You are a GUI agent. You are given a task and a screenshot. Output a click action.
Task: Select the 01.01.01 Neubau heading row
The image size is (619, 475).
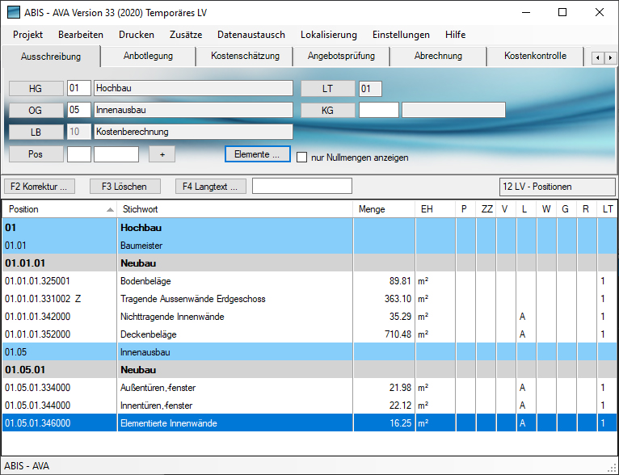pos(309,263)
